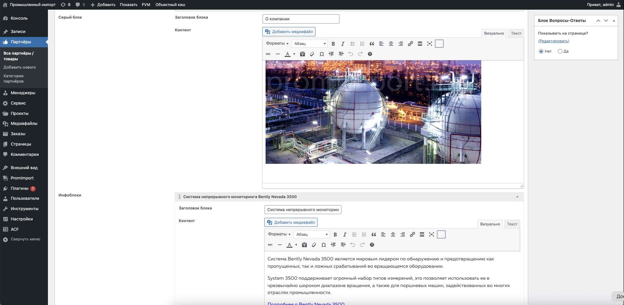The image size is (624, 305).
Task: Insert a link in the top editor toolbar
Action: [410, 44]
